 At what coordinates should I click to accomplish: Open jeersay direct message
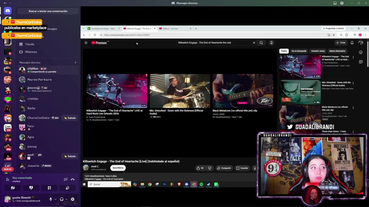point(48,147)
